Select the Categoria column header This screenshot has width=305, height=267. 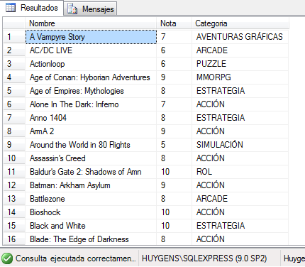(x=240, y=23)
